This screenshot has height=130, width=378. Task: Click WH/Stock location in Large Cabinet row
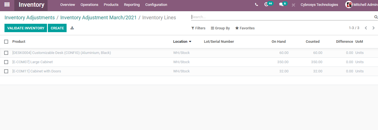[x=181, y=62]
